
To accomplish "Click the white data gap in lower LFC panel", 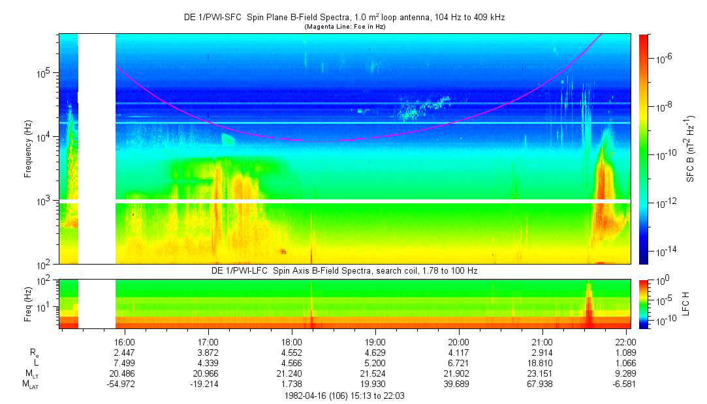I will click(x=97, y=304).
